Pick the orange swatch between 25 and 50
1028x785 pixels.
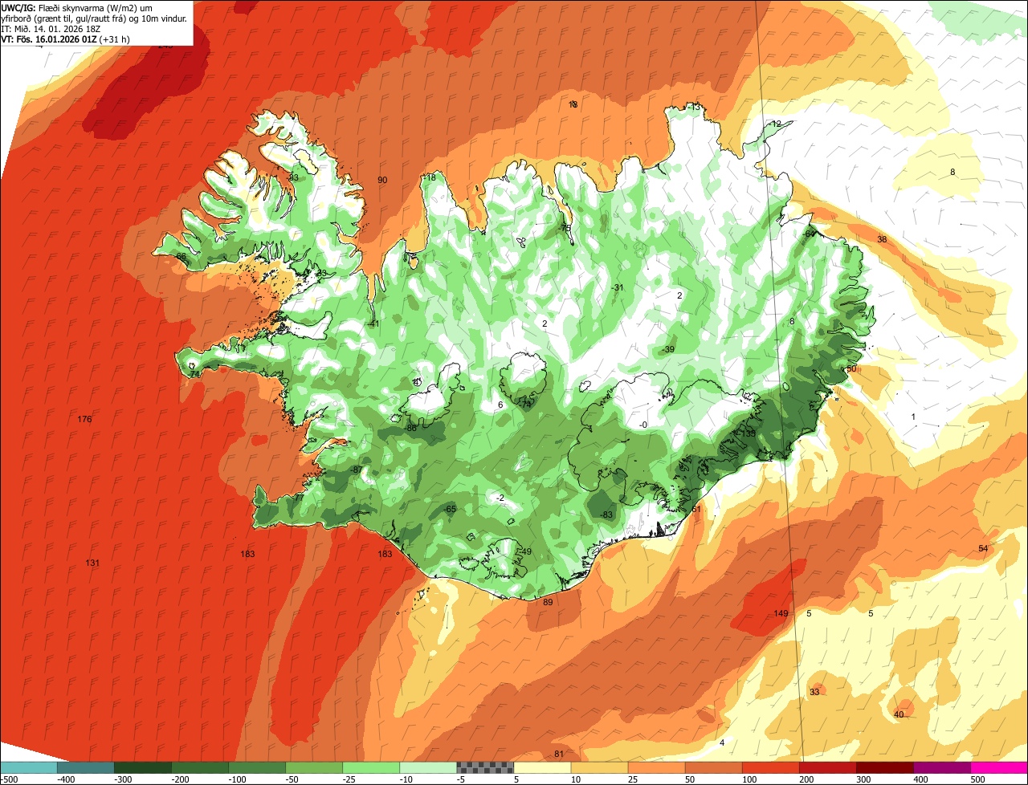click(x=656, y=767)
